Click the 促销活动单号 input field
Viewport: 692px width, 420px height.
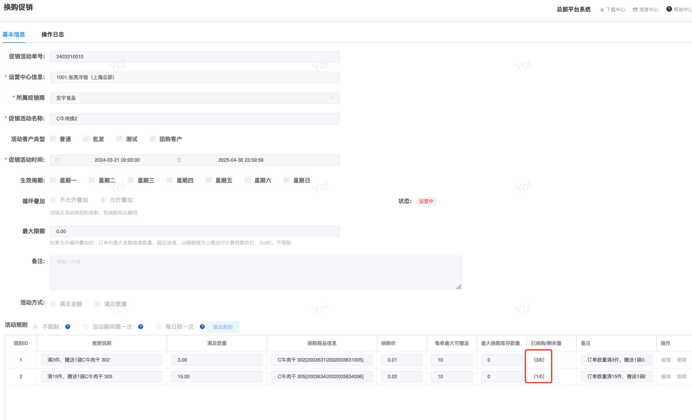(195, 57)
